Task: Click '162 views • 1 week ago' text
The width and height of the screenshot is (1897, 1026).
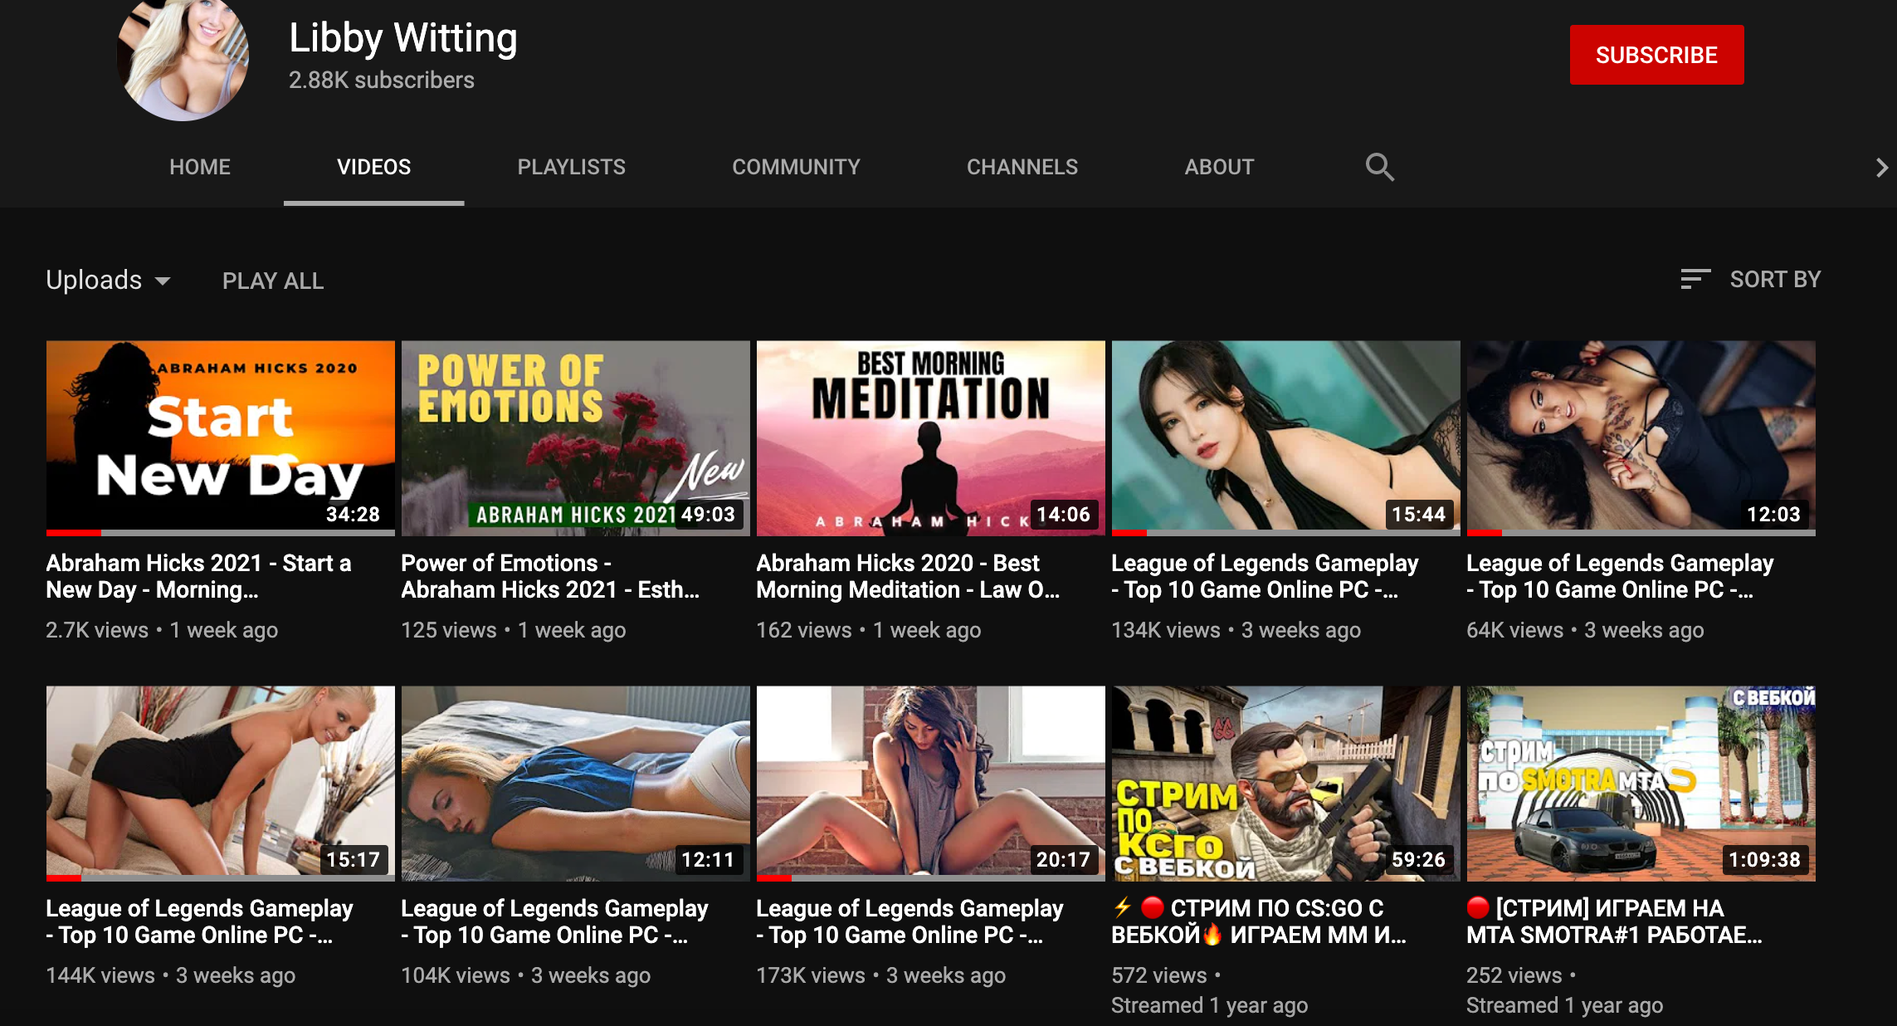Action: pyautogui.click(x=869, y=630)
